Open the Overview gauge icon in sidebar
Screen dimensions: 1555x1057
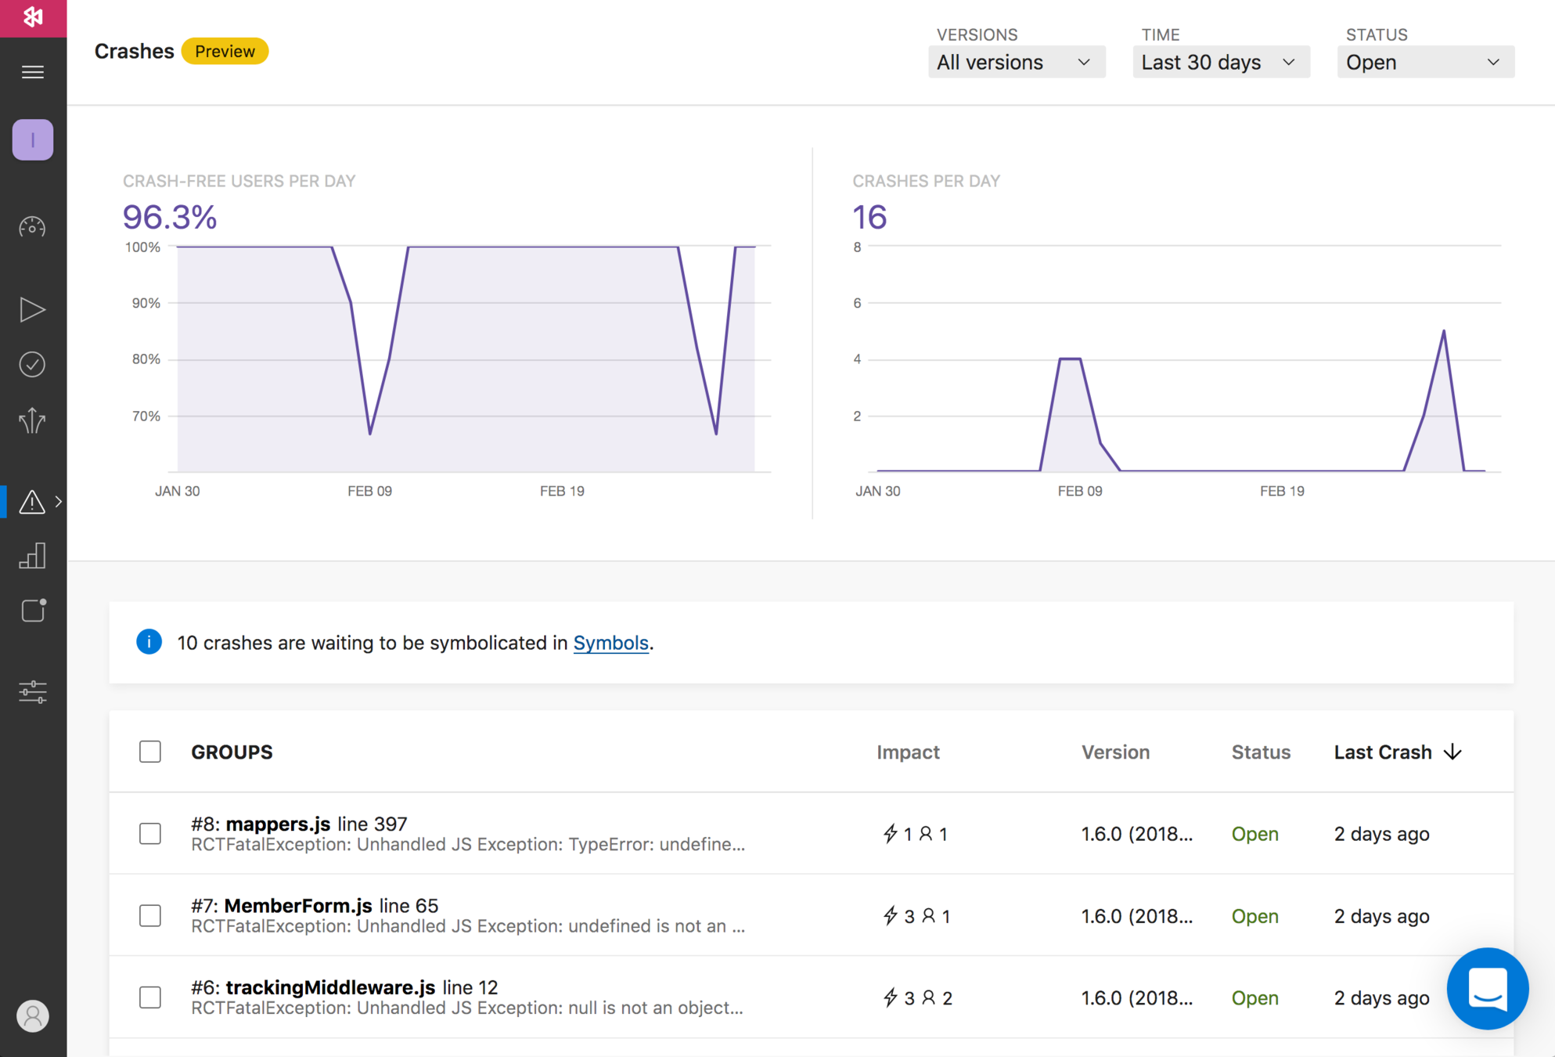coord(32,227)
